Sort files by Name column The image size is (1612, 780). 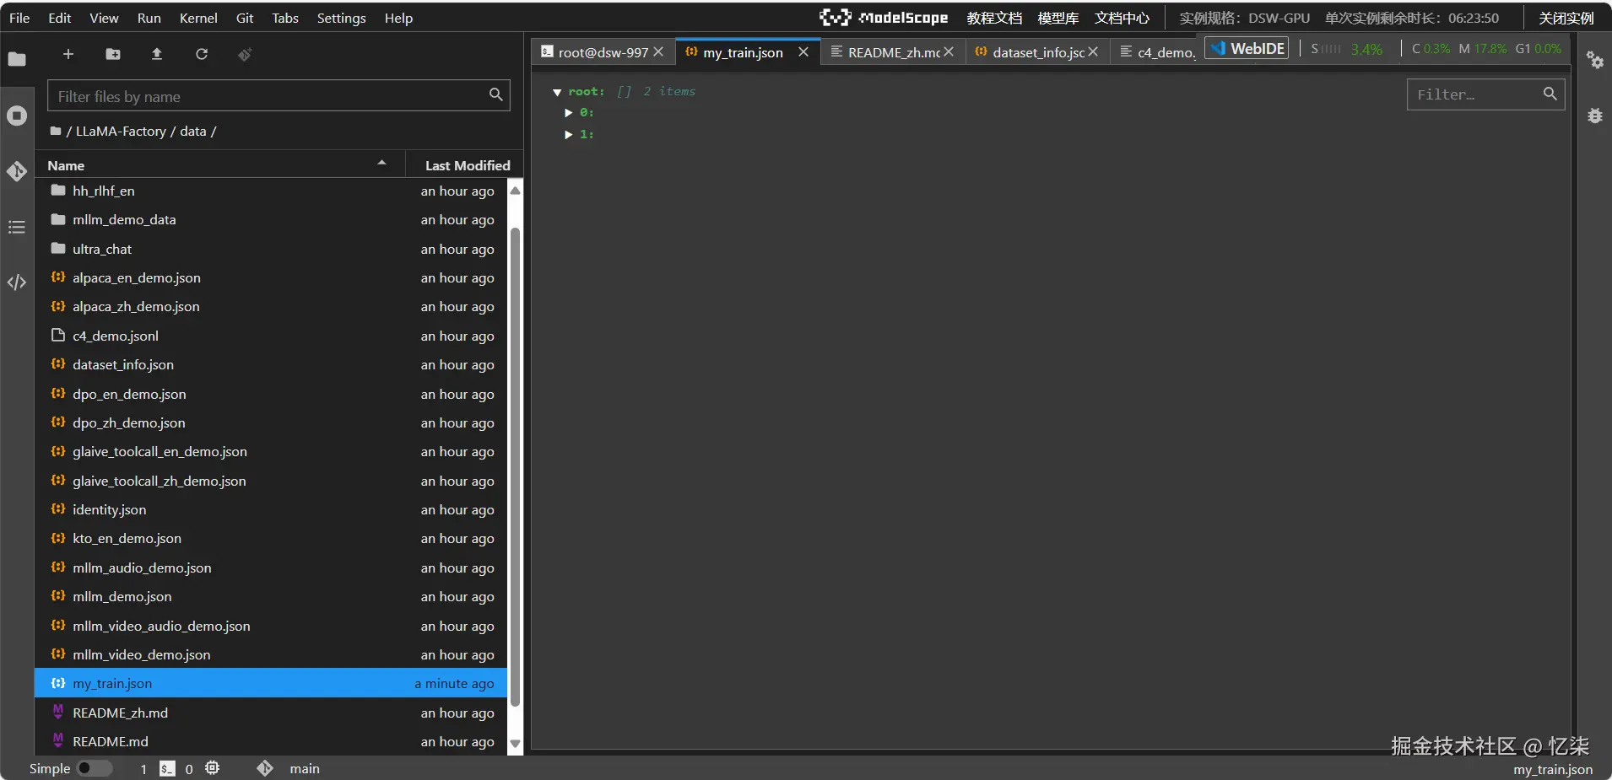point(219,165)
